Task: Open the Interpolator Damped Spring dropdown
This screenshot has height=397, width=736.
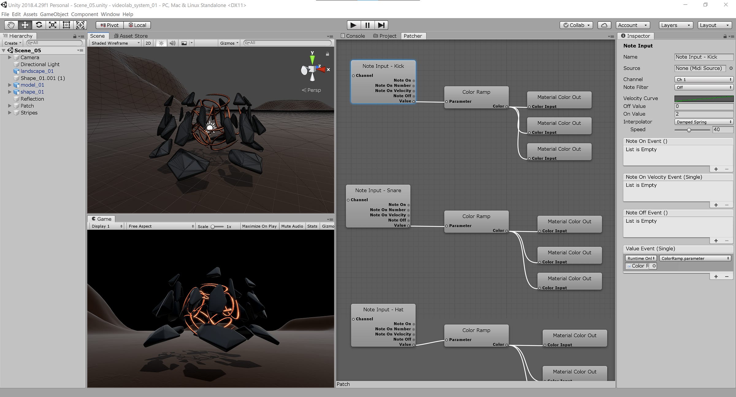Action: pos(703,122)
